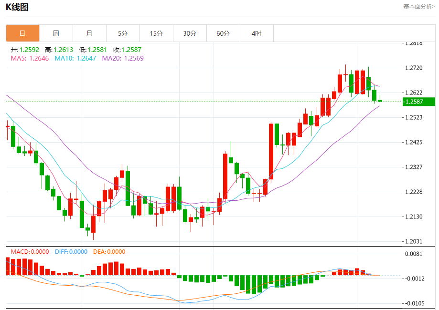This screenshot has width=439, height=310.
Task: Select the 60分 timeframe tab
Action: [x=223, y=33]
